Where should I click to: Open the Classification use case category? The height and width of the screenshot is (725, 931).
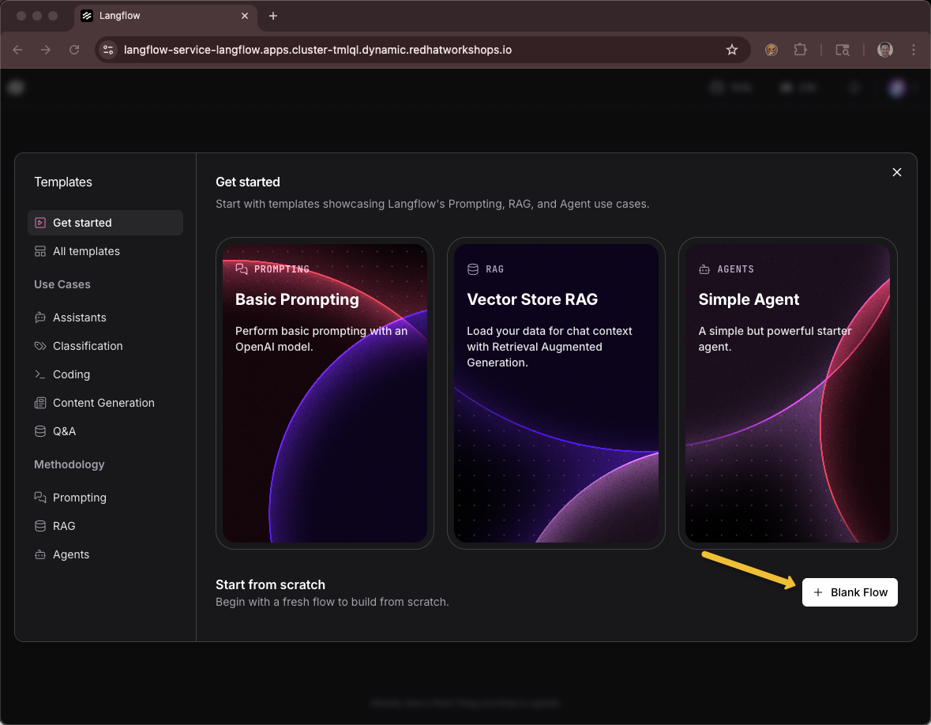87,346
